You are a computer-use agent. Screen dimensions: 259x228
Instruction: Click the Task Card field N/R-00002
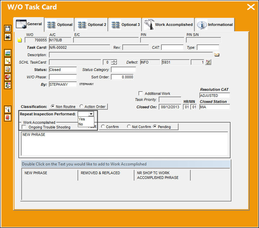point(79,47)
